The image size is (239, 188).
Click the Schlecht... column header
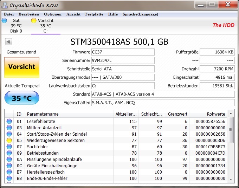(151, 114)
